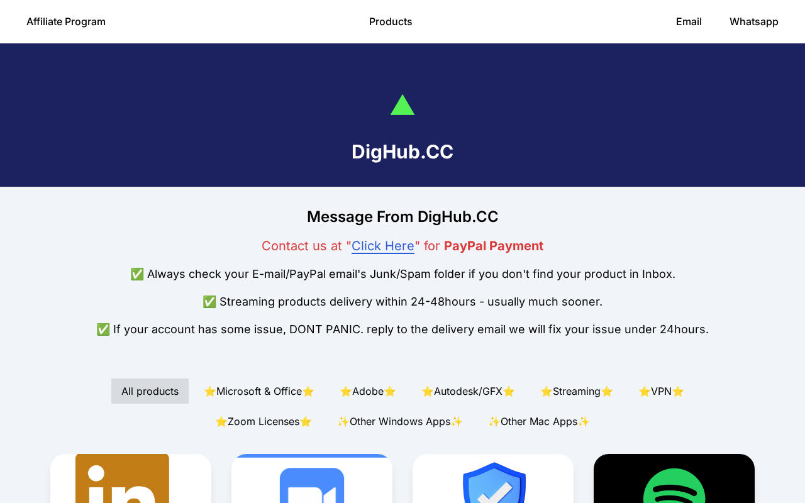Select the All products filter
This screenshot has width=805, height=503.
click(x=150, y=391)
